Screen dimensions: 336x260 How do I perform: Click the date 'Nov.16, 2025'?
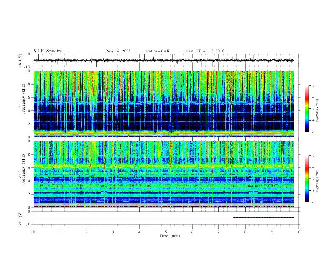pos(118,51)
